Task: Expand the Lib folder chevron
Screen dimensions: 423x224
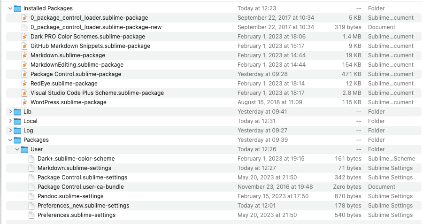Action: (10, 112)
